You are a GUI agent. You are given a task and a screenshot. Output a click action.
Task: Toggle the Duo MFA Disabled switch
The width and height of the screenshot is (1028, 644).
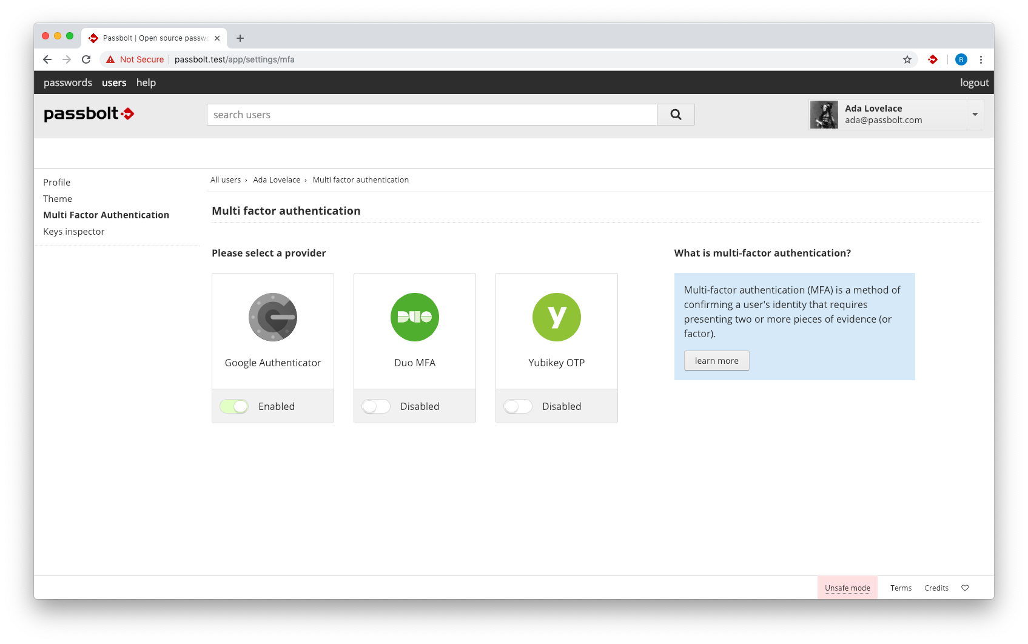376,406
